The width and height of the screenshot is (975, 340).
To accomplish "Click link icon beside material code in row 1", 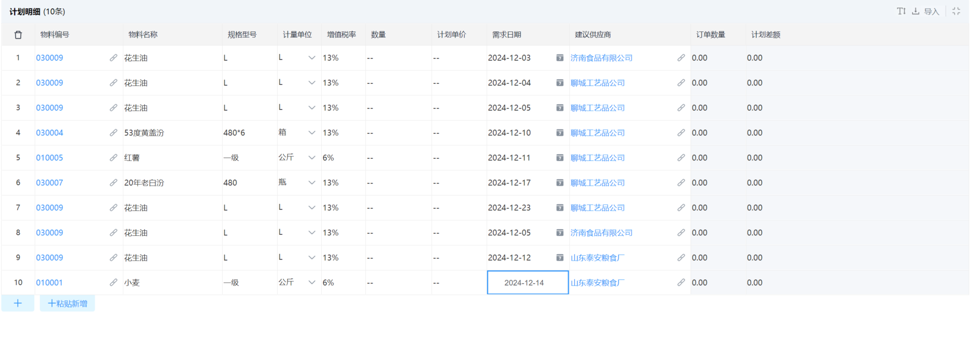I will [114, 58].
